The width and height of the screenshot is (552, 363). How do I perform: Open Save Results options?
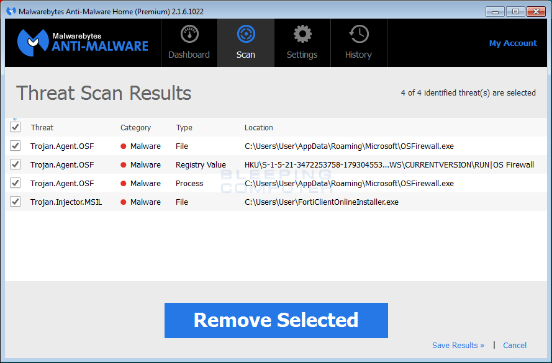(x=458, y=345)
